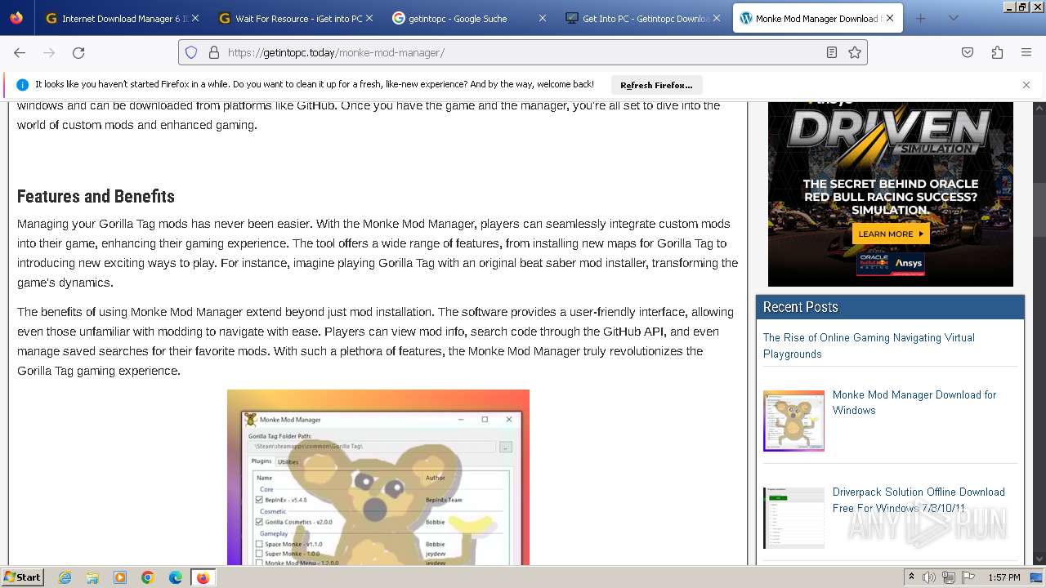Open File Explorer folder icon in taskbar

click(92, 577)
